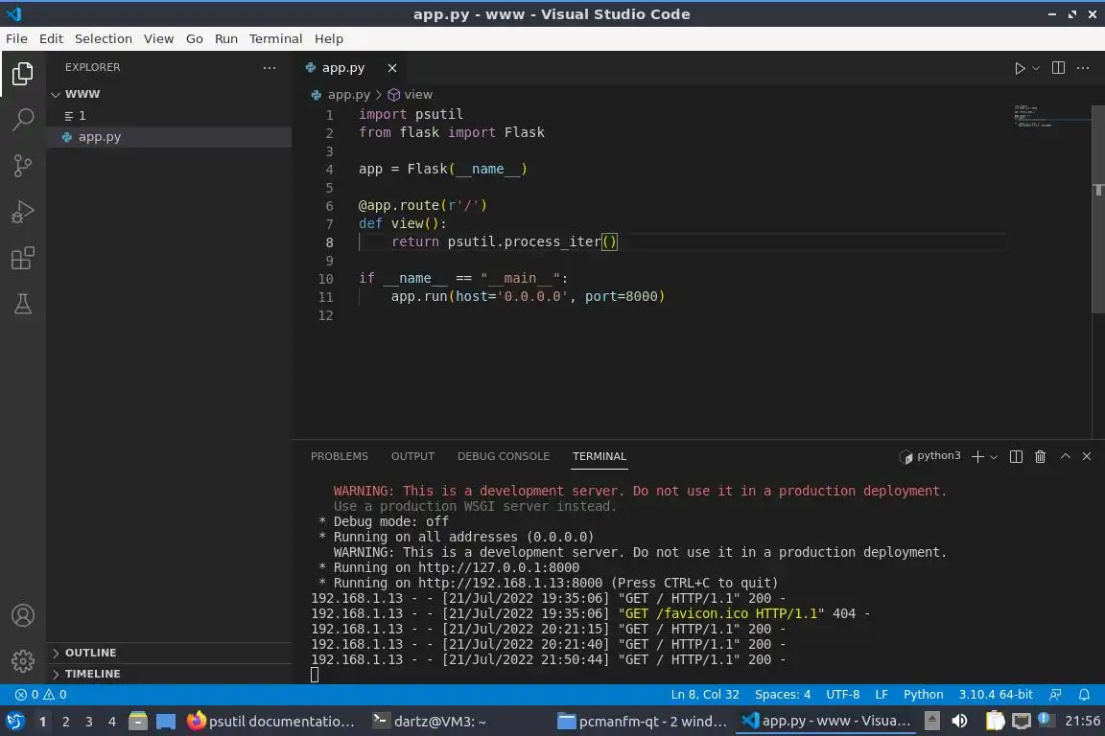Click Ln 8, Col 32 in status bar

(x=705, y=695)
